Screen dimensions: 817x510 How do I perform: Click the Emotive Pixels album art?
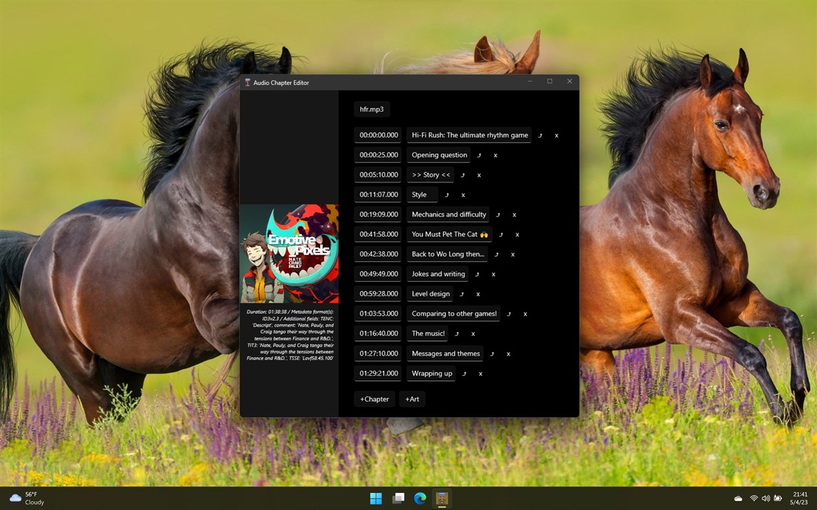pos(289,253)
